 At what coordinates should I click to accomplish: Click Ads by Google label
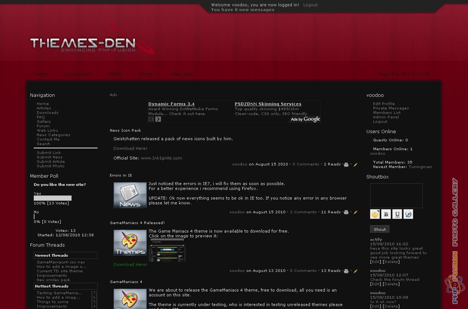point(305,119)
